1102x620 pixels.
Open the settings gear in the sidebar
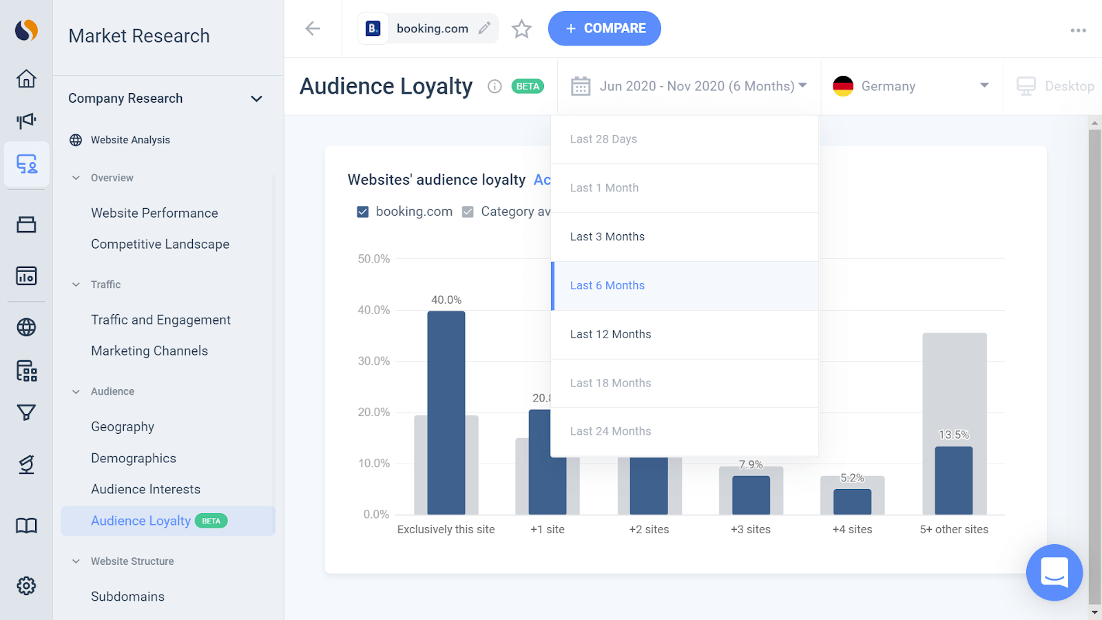(x=25, y=585)
